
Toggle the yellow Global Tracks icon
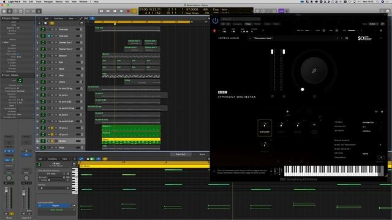[x=51, y=23]
